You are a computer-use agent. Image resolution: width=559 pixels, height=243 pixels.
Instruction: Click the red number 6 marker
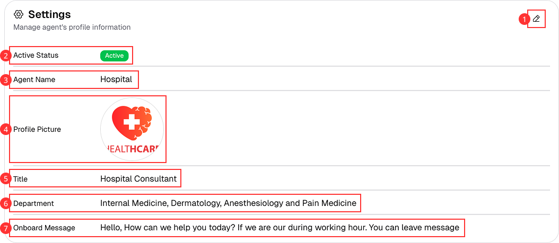[6, 203]
